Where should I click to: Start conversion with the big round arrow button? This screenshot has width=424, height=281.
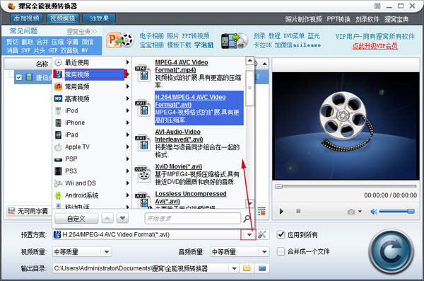pyautogui.click(x=391, y=252)
